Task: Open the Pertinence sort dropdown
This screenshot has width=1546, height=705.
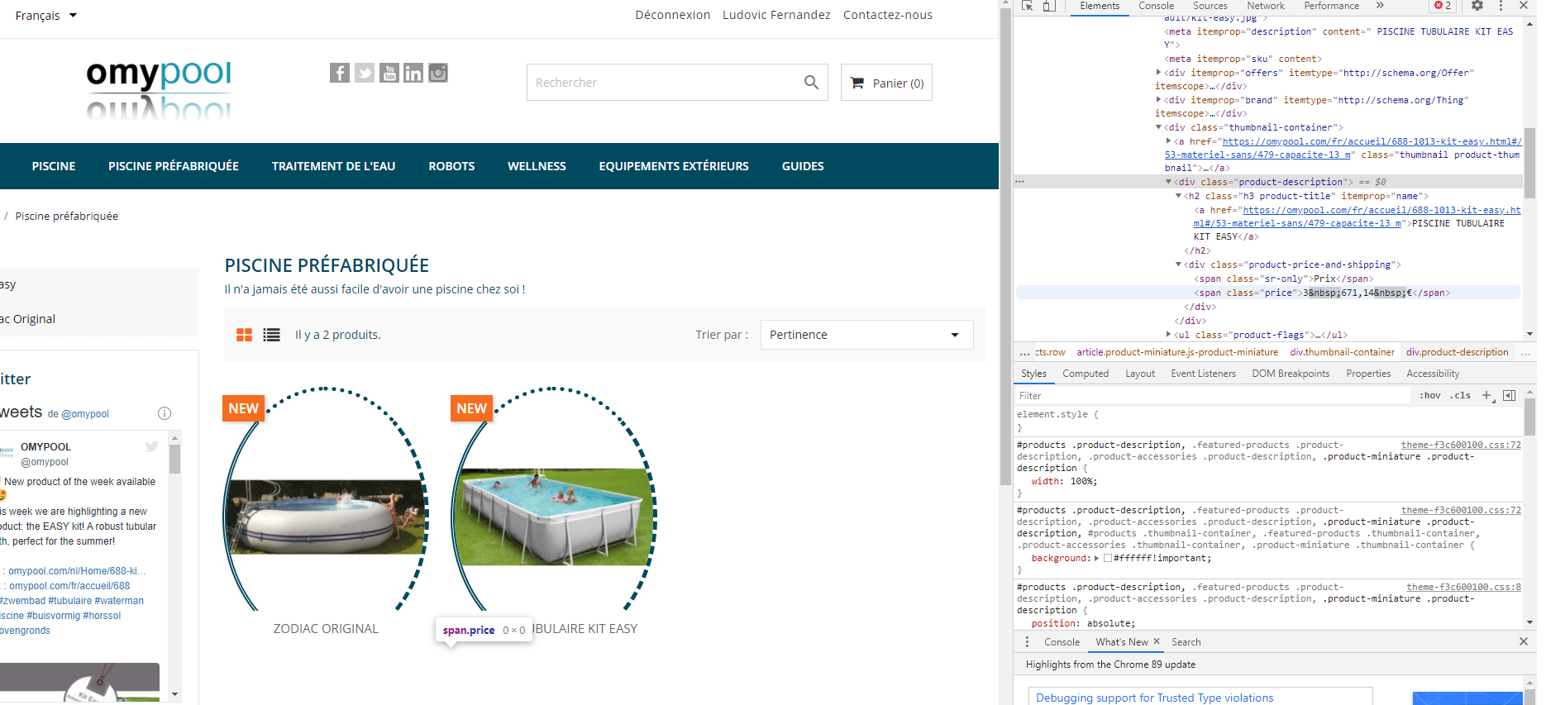Action: coord(866,335)
